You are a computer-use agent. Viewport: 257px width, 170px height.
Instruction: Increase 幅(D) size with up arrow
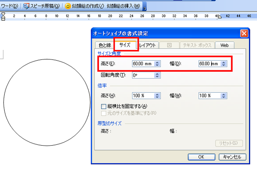(x=224, y=62)
